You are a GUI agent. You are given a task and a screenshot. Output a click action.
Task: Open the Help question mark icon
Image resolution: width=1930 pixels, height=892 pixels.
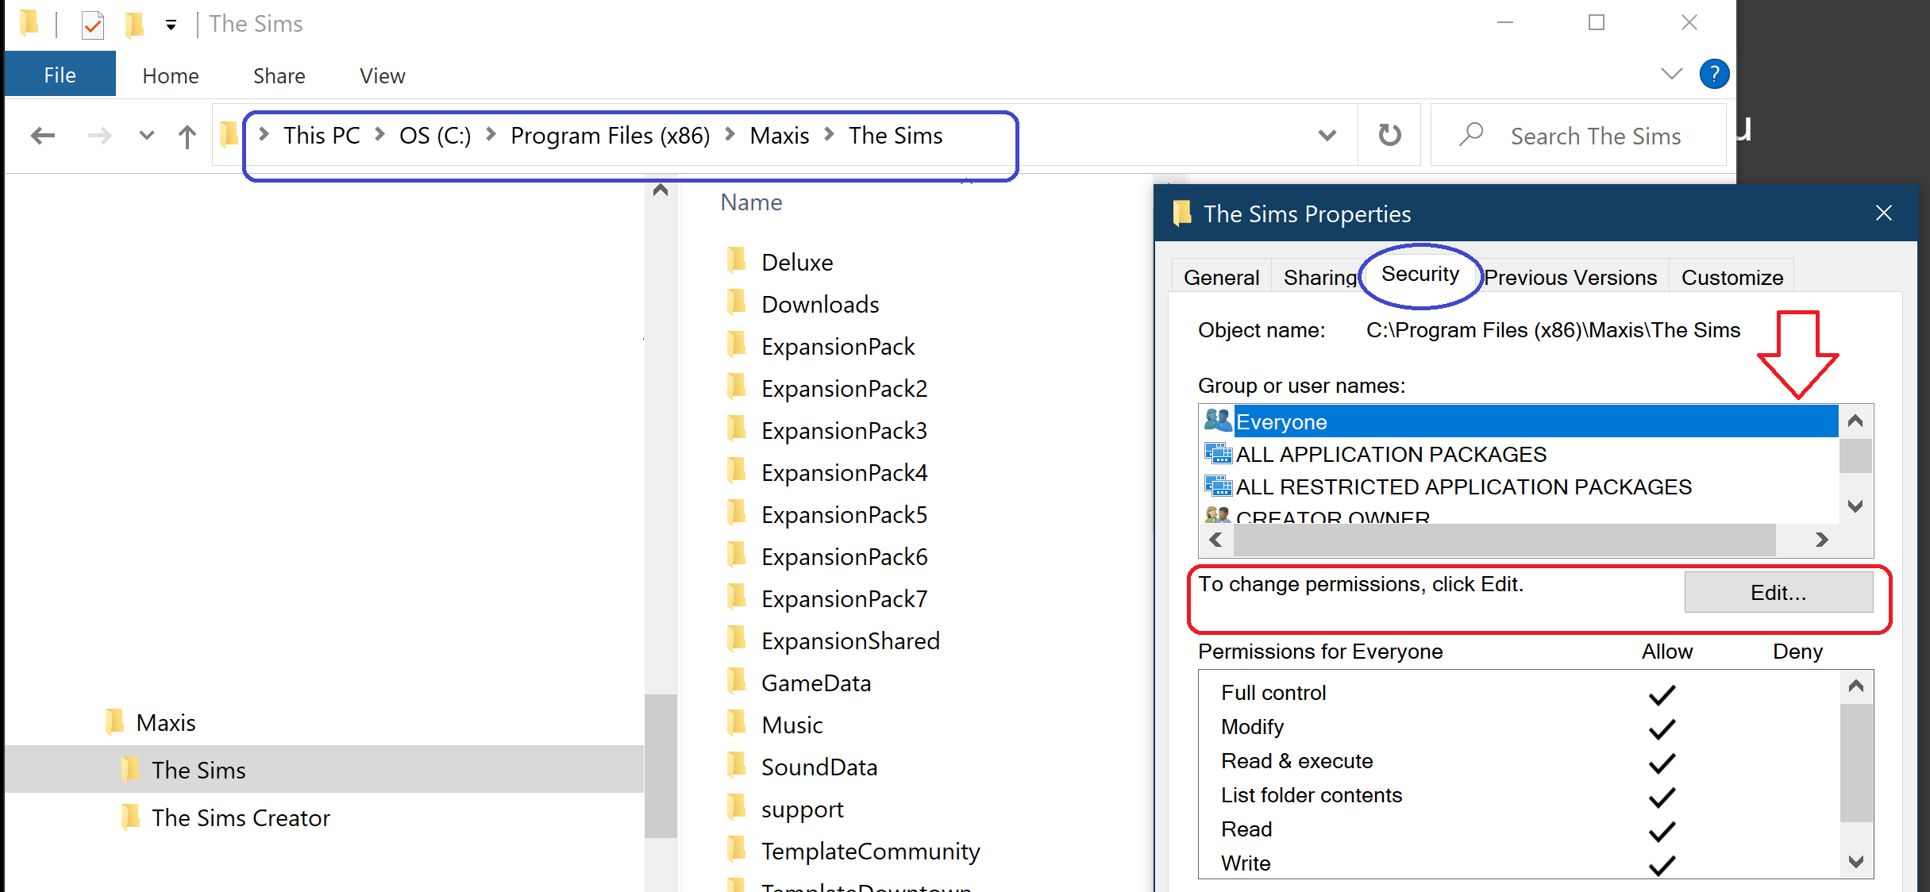[x=1713, y=75]
